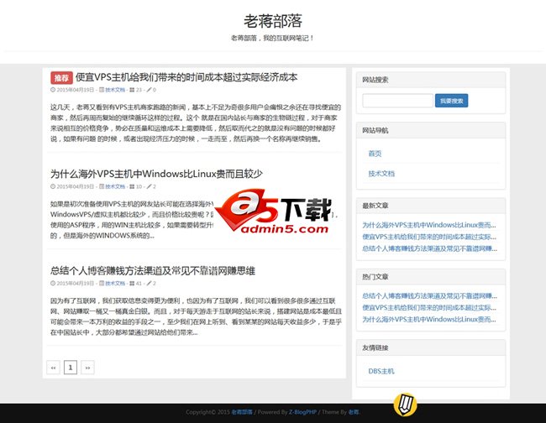This screenshot has width=546, height=423.
Task: Go to 首页 in site navigation
Action: [375, 154]
